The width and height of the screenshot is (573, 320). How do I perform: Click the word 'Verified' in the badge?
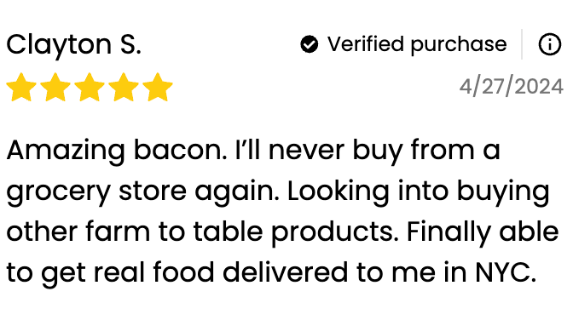tap(366, 44)
